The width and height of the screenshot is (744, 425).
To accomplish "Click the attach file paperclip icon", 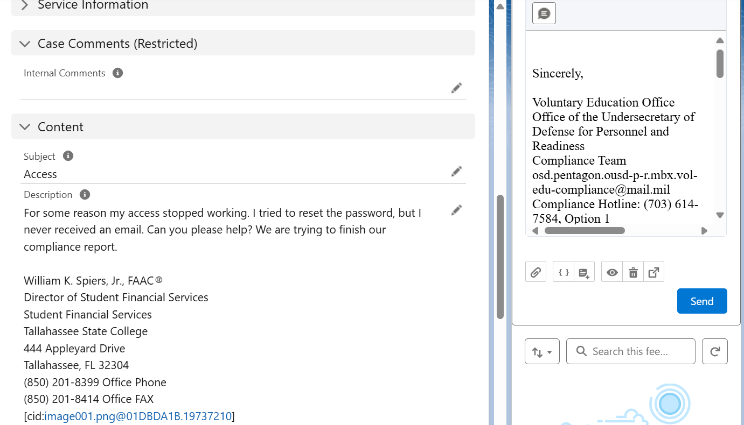I will pyautogui.click(x=536, y=272).
